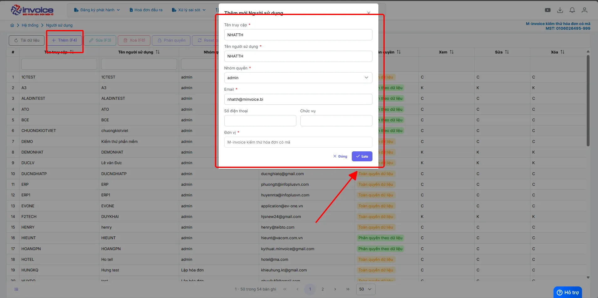Click the Người sử dụng breadcrumb
The height and width of the screenshot is (298, 598).
coord(59,25)
